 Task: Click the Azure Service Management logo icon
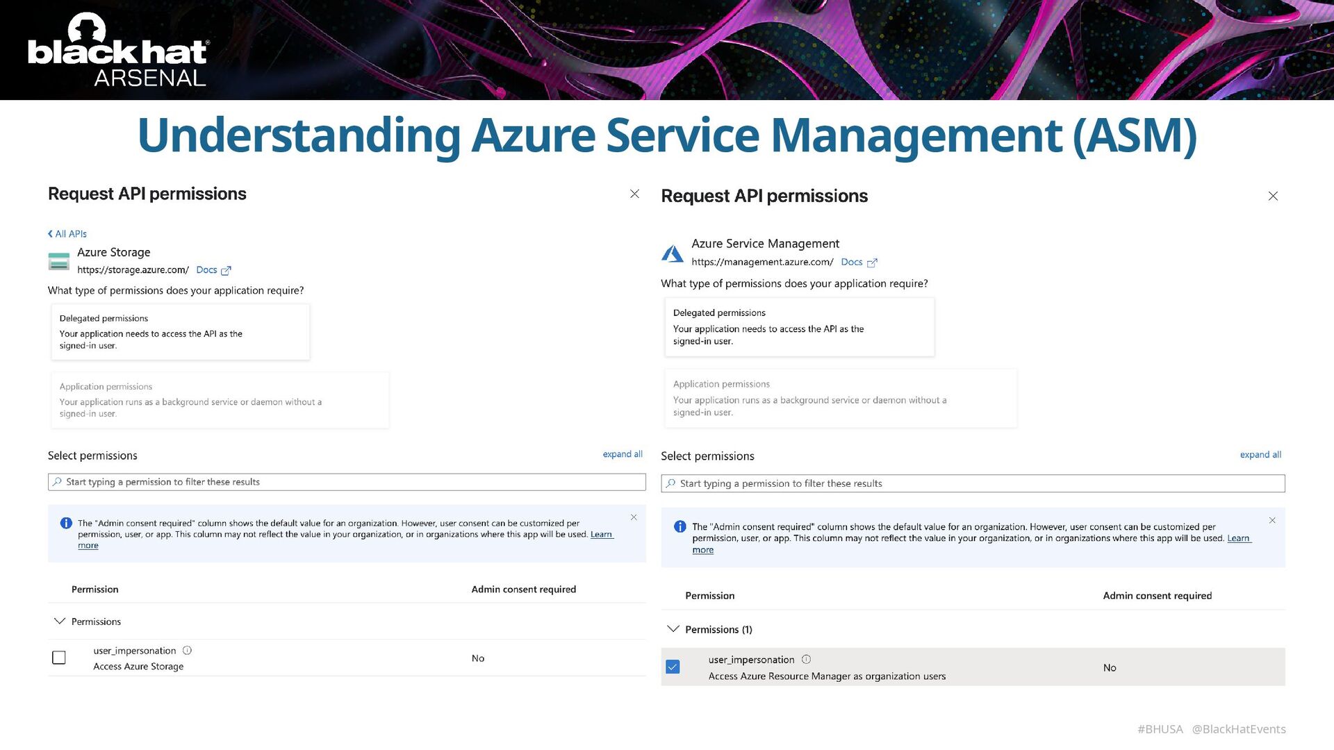[x=672, y=253]
